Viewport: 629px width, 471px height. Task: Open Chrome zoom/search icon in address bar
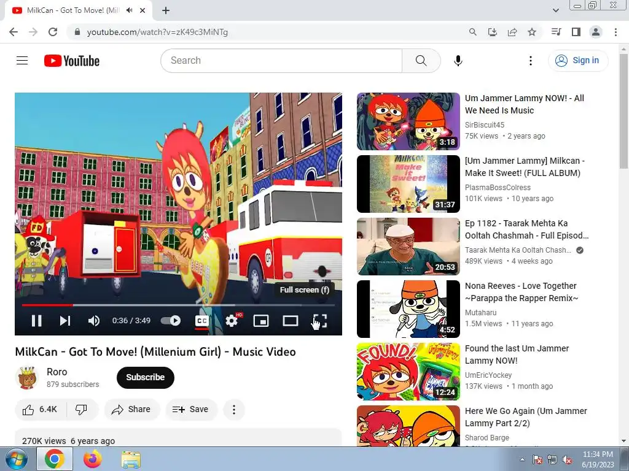[473, 32]
